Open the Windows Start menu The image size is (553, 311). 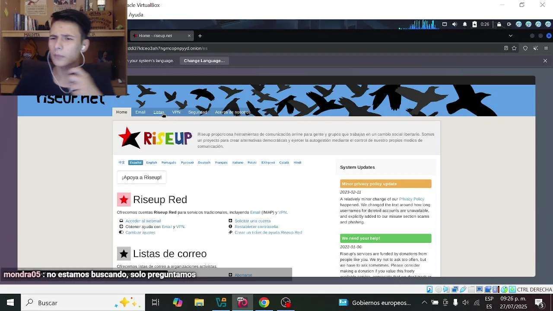tap(10, 303)
